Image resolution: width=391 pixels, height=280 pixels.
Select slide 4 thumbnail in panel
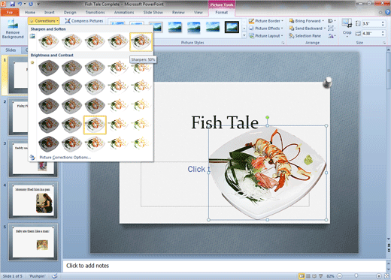(x=33, y=200)
